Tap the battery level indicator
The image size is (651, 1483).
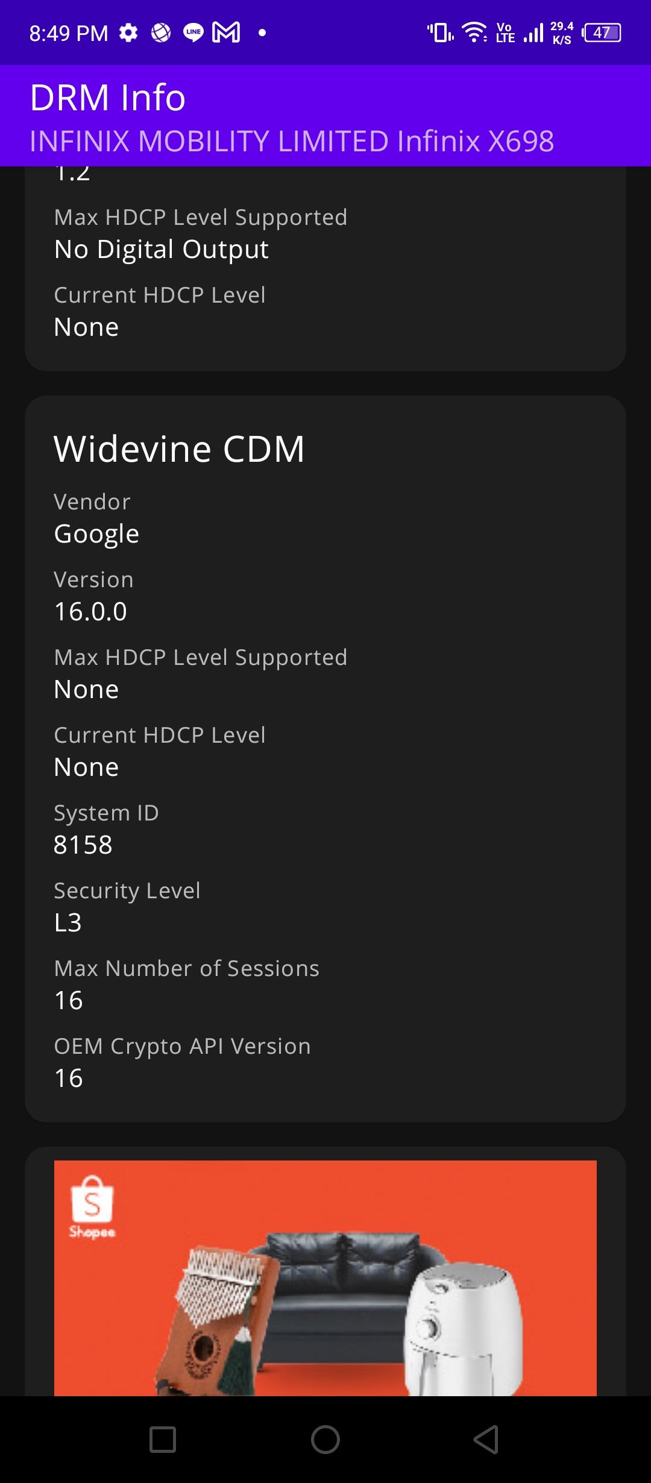[x=602, y=33]
